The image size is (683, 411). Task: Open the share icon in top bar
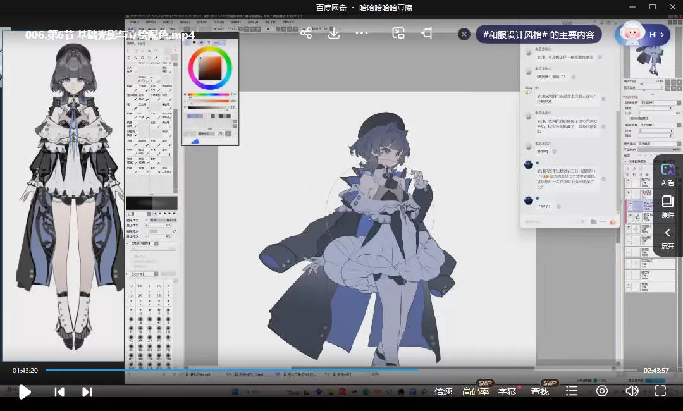point(306,33)
